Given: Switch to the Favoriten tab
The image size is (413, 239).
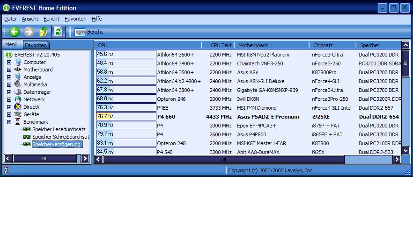Looking at the screenshot, I should point(36,45).
